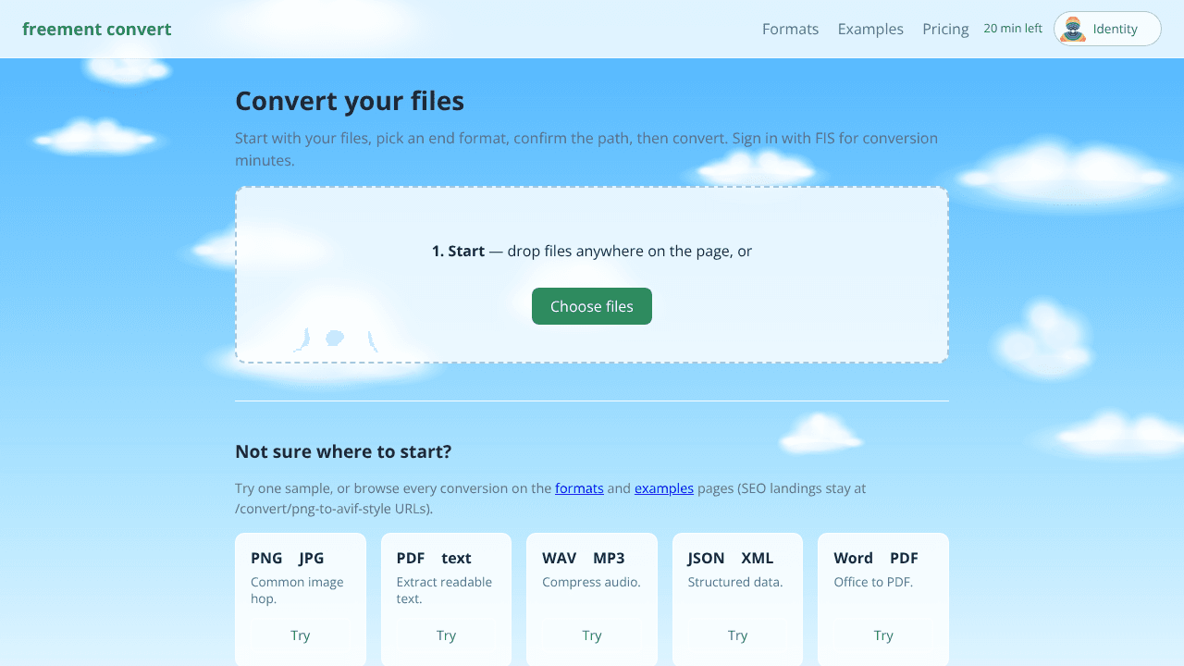This screenshot has height=666, width=1184.
Task: Follow the formats hyperlink in the paragraph
Action: pos(579,488)
